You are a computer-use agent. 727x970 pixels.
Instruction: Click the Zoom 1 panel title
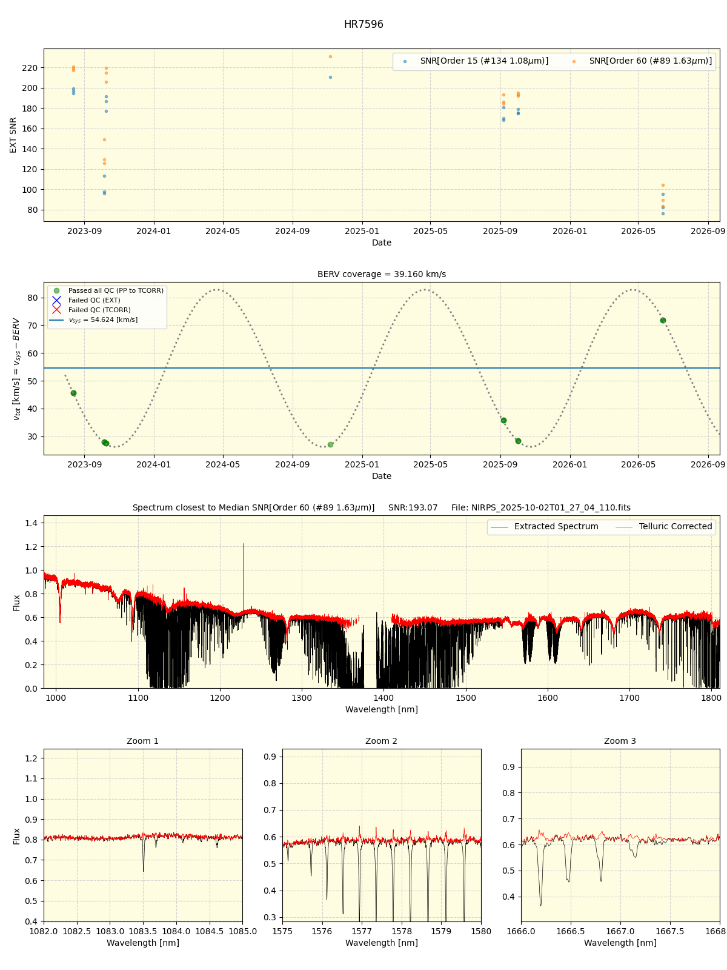(x=143, y=741)
